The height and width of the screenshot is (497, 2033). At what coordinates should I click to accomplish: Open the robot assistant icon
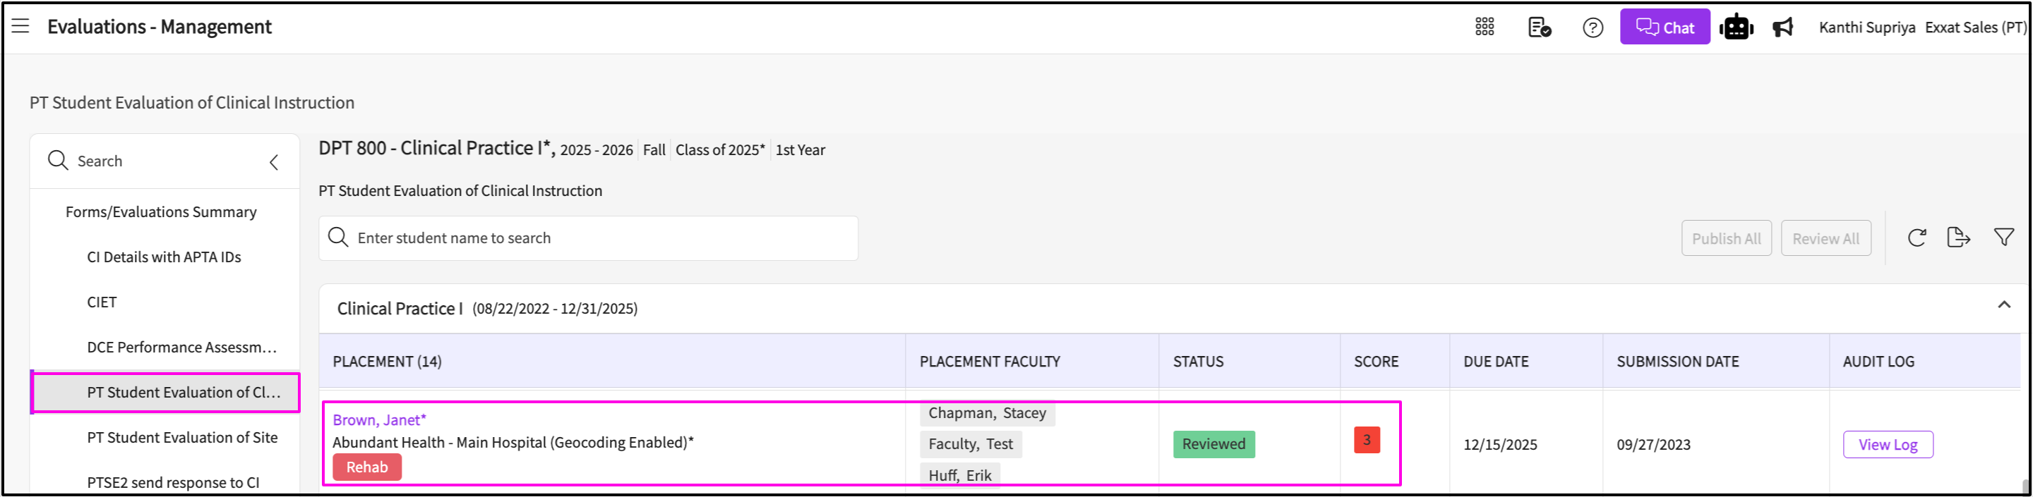tap(1736, 27)
